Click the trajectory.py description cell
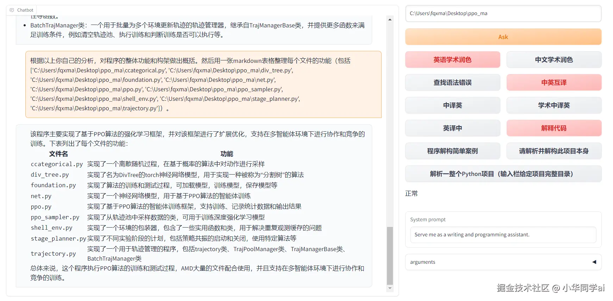 point(218,254)
